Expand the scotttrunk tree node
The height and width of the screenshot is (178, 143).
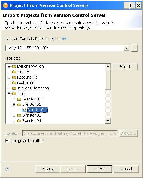[9, 83]
